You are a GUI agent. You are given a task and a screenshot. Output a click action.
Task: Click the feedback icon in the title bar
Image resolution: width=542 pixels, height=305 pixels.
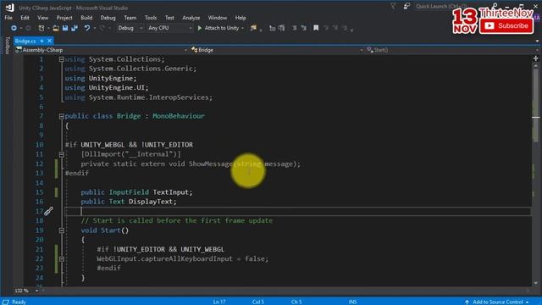click(x=406, y=6)
